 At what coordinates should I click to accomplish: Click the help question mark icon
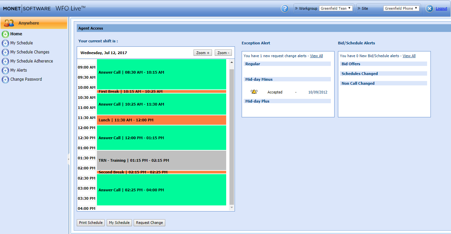tap(285, 9)
